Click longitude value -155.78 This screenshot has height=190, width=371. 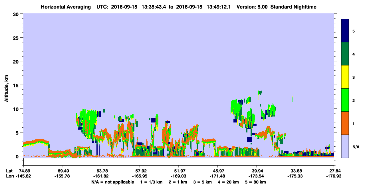pos(62,176)
